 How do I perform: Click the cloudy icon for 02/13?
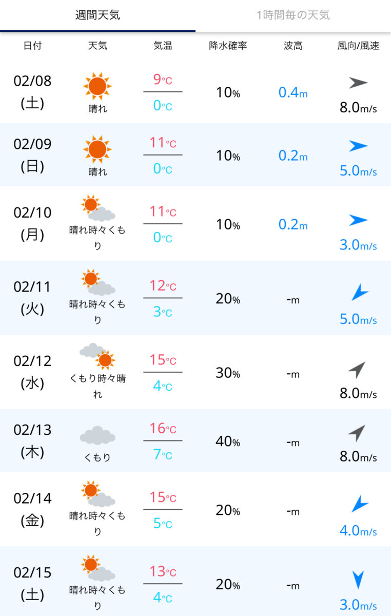click(97, 435)
